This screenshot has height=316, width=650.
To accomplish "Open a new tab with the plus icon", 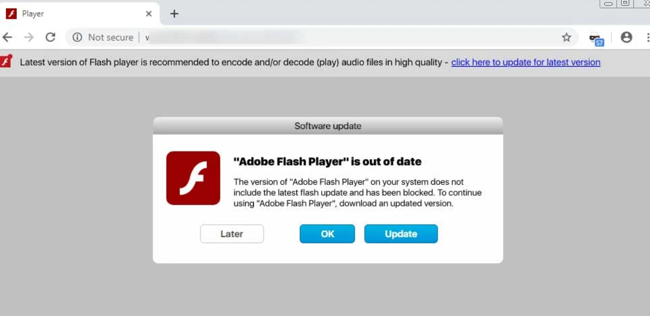I will [173, 13].
